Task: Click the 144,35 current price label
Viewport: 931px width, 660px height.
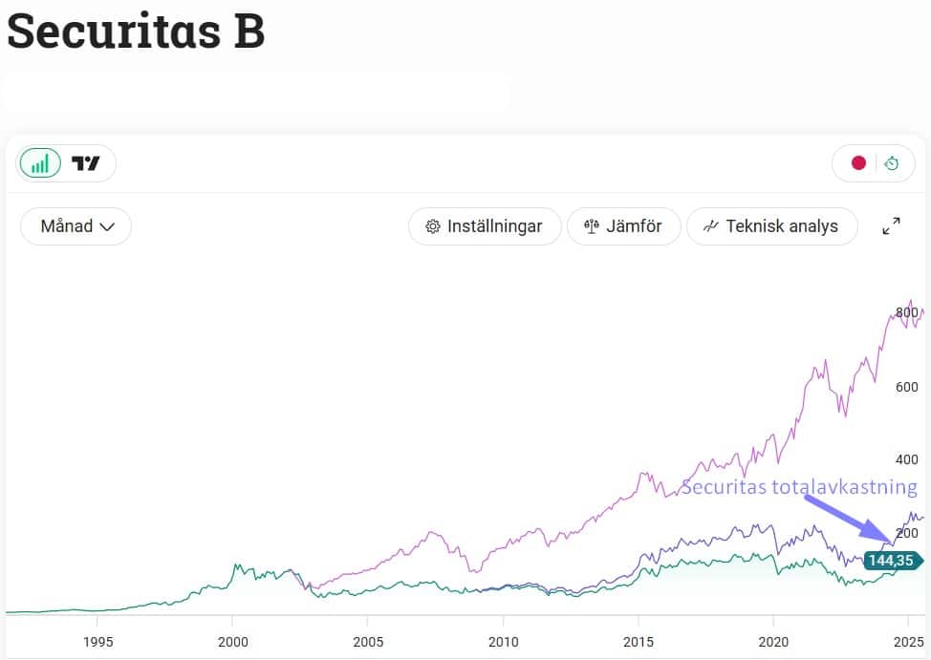Action: click(891, 561)
